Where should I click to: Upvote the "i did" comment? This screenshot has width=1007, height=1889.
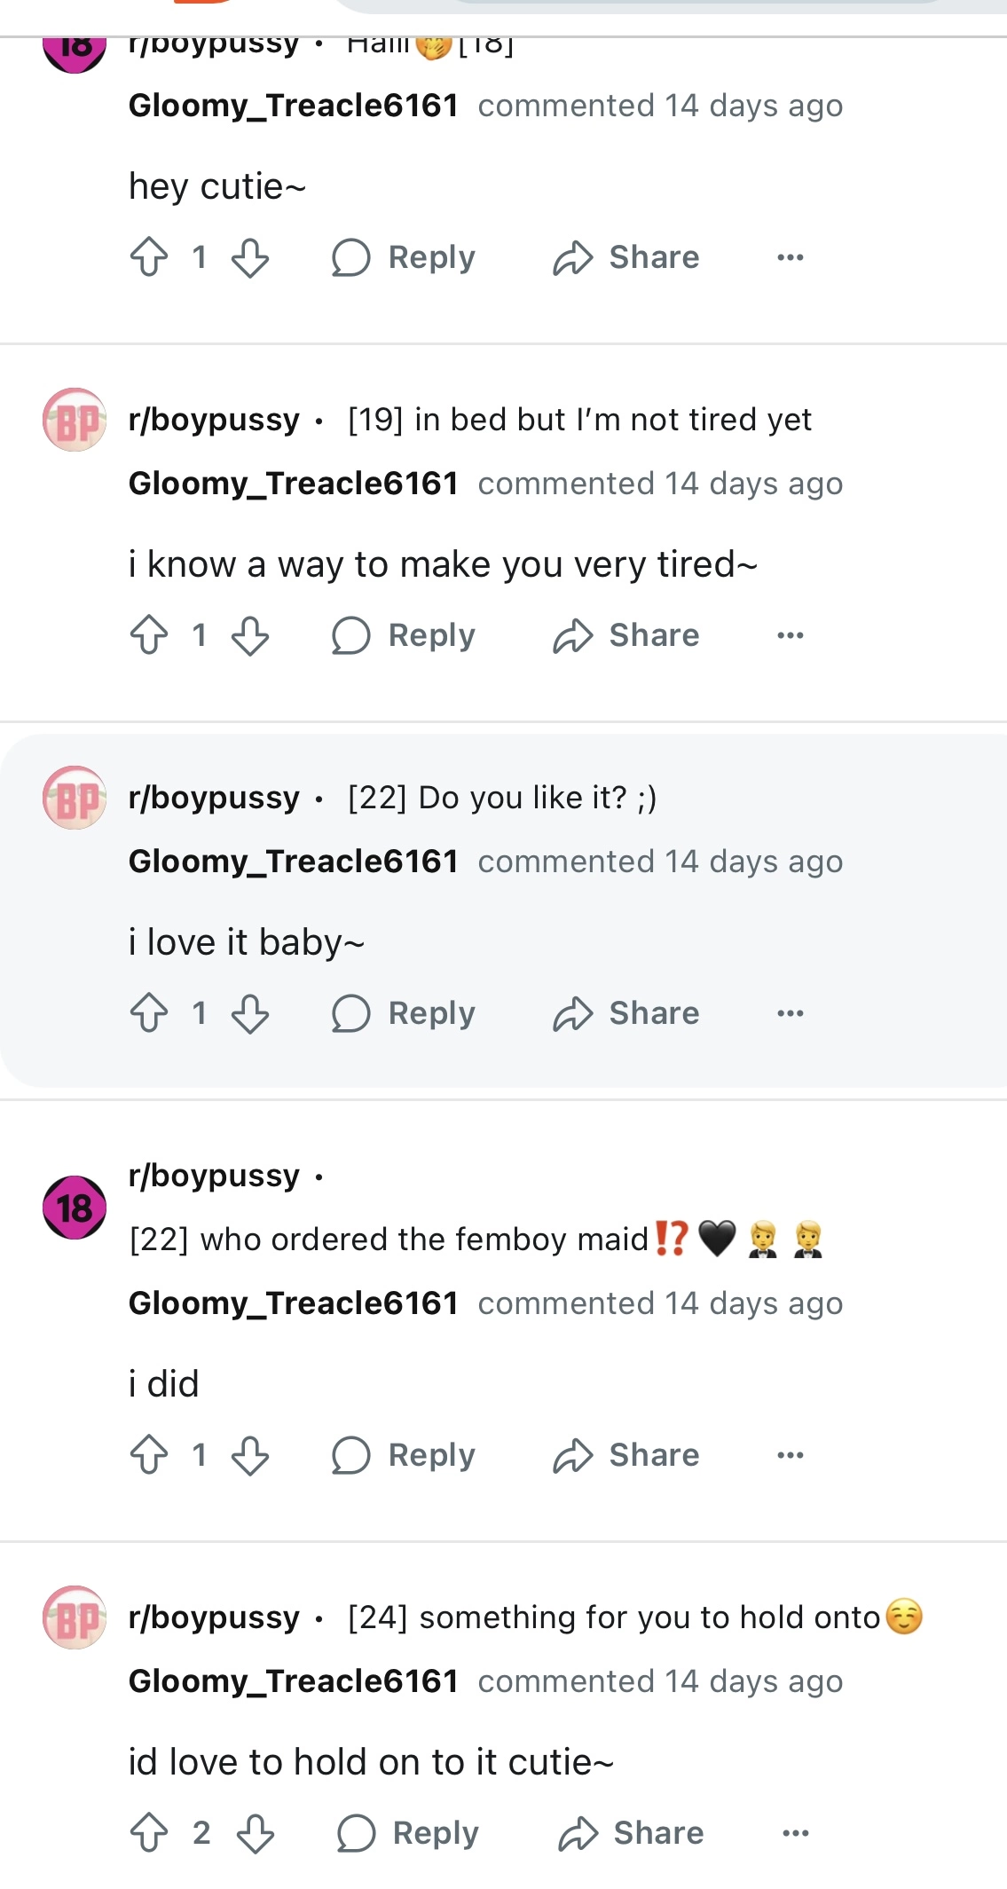pyautogui.click(x=149, y=1455)
